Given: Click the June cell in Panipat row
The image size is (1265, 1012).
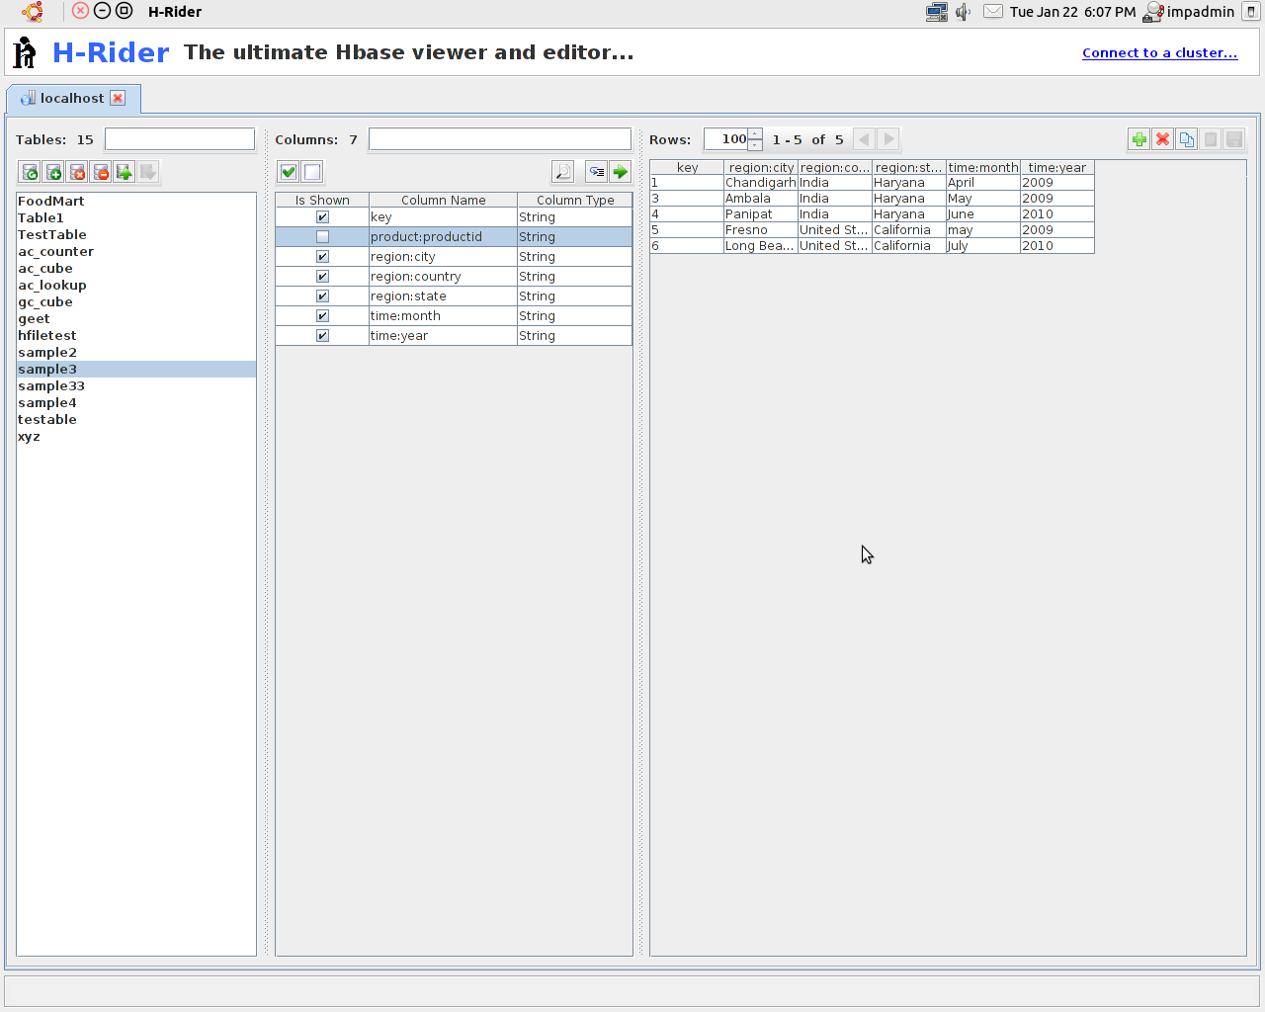Looking at the screenshot, I should 983,214.
